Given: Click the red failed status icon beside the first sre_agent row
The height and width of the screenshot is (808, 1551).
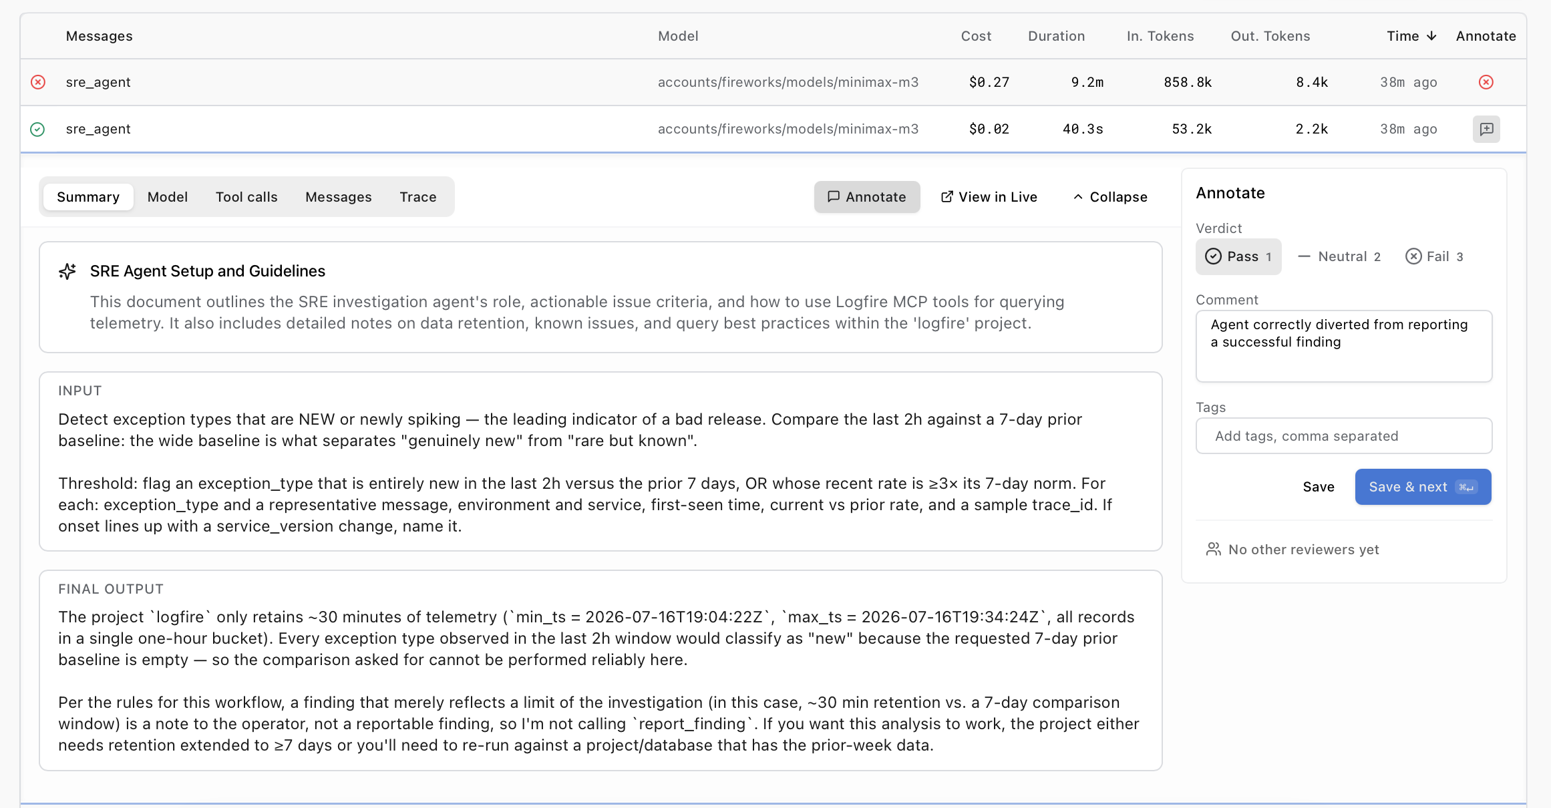Looking at the screenshot, I should coord(38,82).
